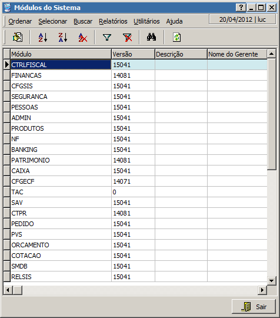Sort descending with the Z-A icon
This screenshot has width=280, height=318.
click(63, 37)
